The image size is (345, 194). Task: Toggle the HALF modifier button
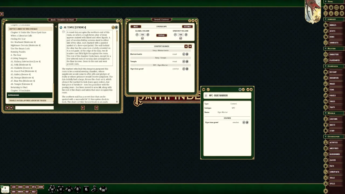[x=34, y=192]
